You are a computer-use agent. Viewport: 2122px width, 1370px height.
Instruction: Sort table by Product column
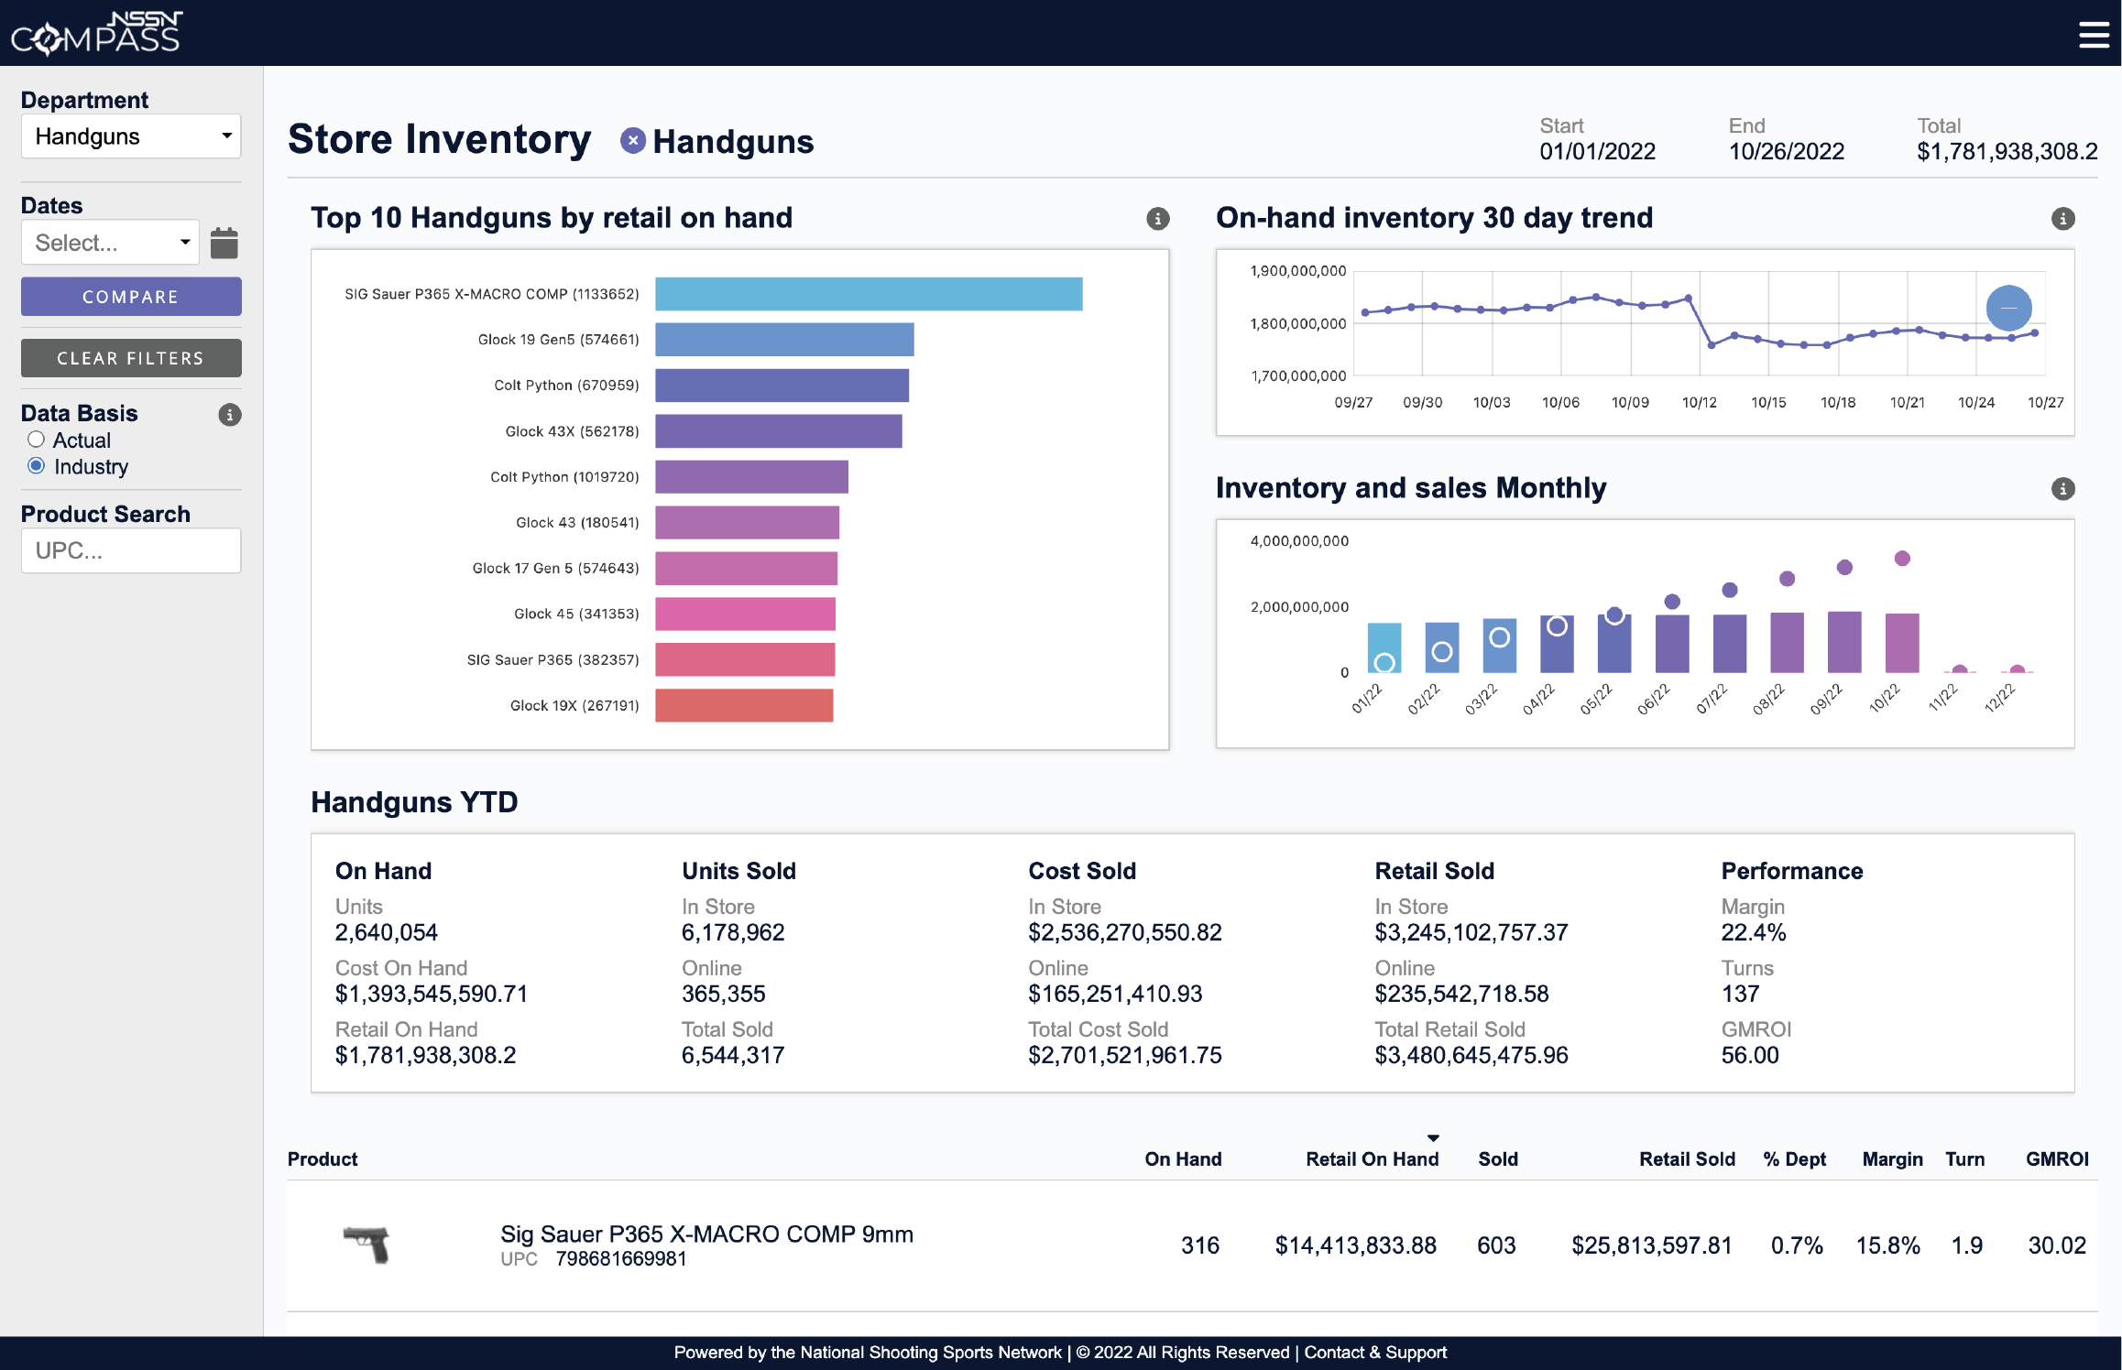click(x=323, y=1159)
